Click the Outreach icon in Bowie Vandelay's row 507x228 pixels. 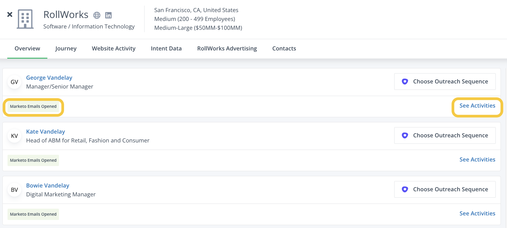click(405, 189)
